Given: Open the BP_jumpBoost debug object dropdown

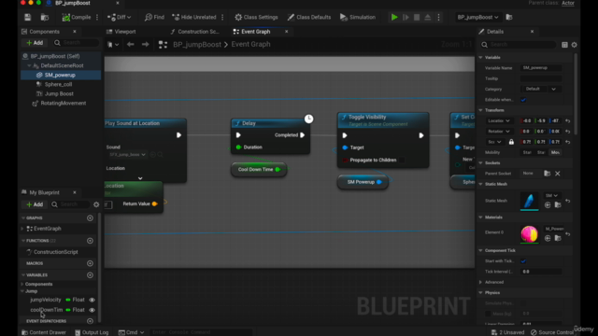Looking at the screenshot, I should 477,17.
